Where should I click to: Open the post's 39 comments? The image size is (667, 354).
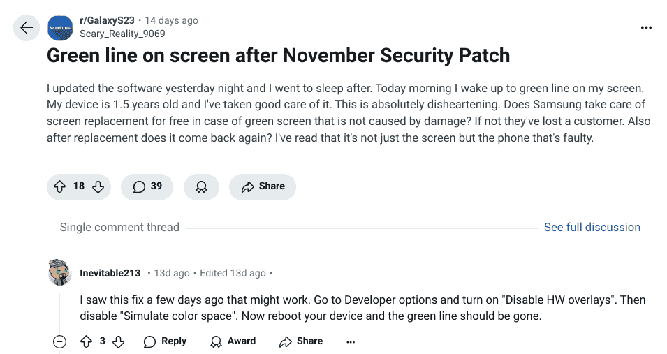(x=147, y=186)
